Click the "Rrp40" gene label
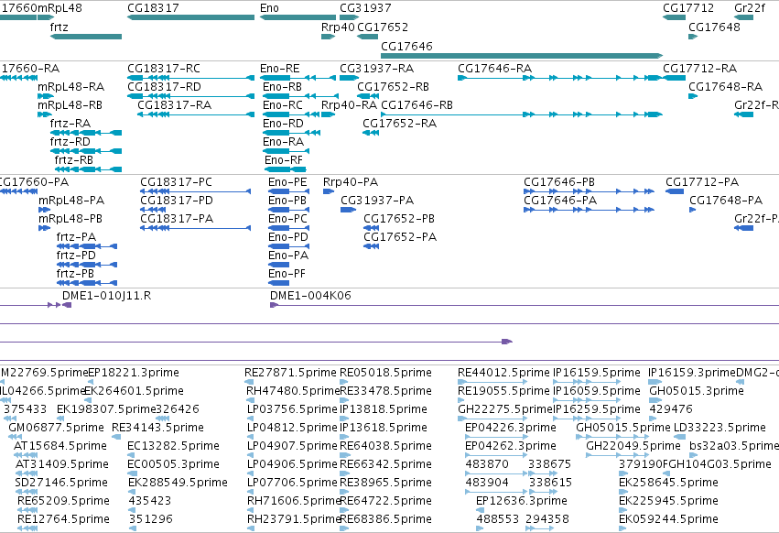The image size is (779, 533). pyautogui.click(x=338, y=27)
